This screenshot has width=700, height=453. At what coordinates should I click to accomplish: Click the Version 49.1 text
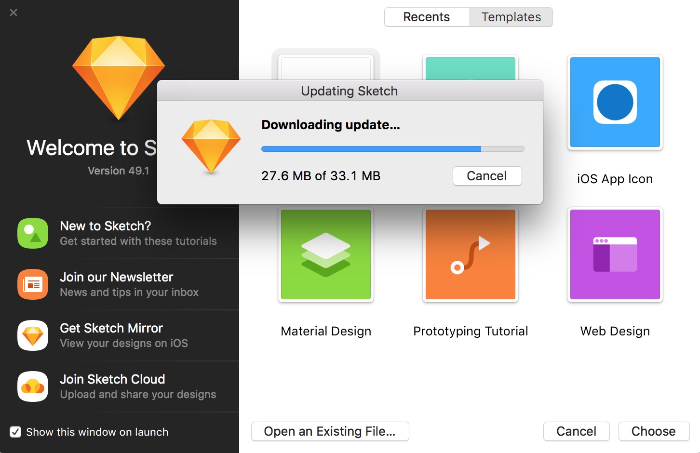pos(119,171)
